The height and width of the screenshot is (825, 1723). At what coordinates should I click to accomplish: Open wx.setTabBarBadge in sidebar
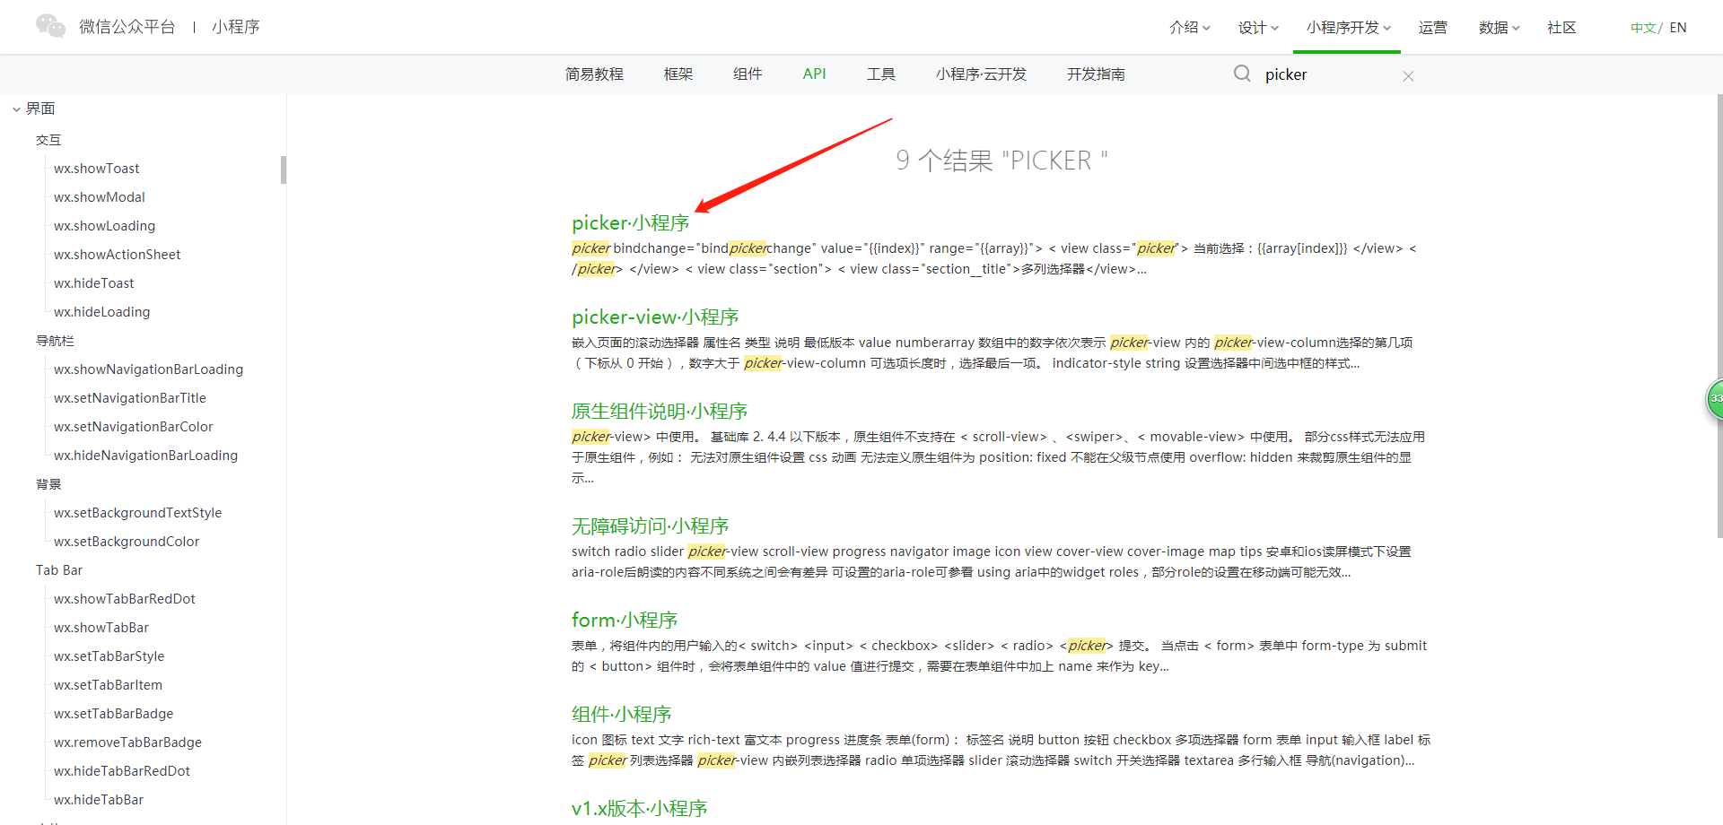pos(113,714)
